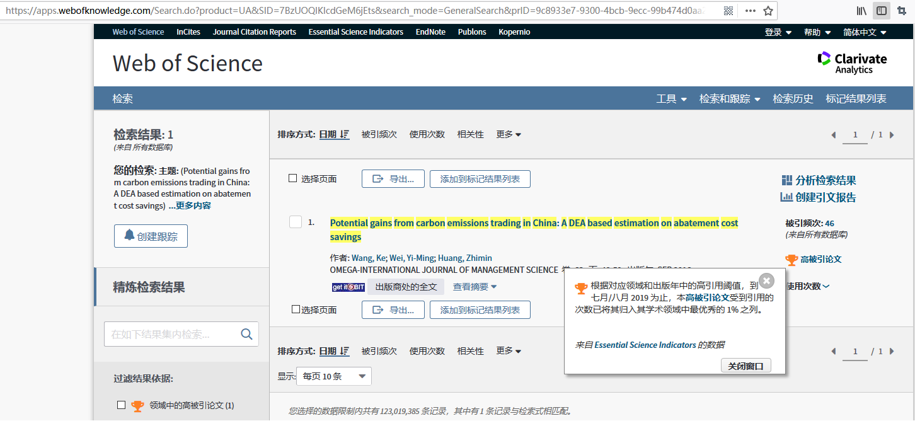The width and height of the screenshot is (915, 421).
Task: Click the 创建跟踪 button
Action: [x=151, y=236]
